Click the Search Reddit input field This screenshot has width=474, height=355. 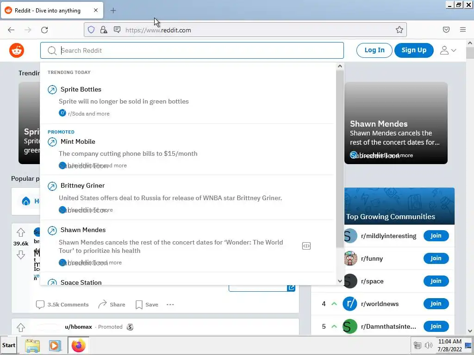tap(192, 50)
